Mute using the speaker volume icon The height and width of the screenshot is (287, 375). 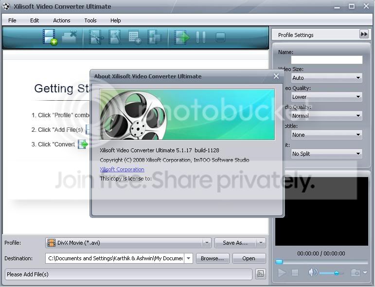(313, 272)
